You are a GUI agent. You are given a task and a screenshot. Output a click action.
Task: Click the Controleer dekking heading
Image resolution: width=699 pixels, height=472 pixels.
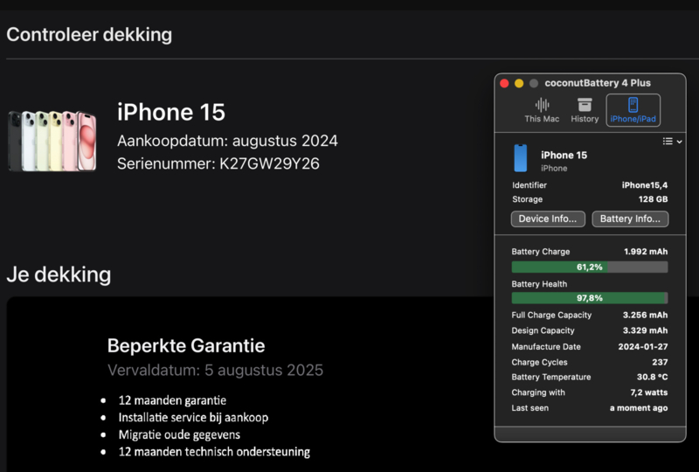point(89,35)
